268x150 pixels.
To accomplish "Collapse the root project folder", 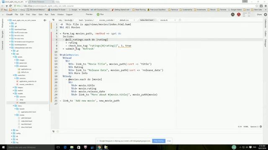I will click(8, 20).
